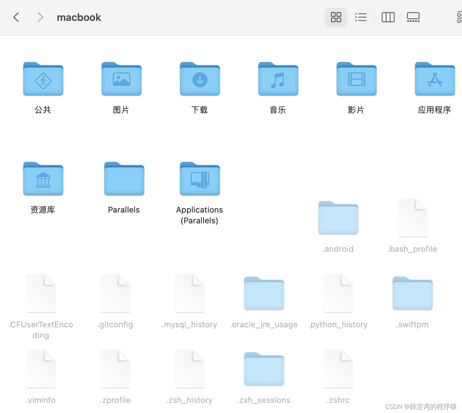
Task: Click the .bash_profile name label
Action: point(412,249)
